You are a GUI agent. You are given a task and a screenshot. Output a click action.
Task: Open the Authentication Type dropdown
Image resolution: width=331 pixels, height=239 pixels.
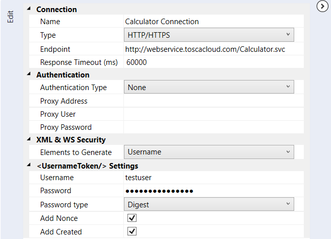[x=209, y=87]
